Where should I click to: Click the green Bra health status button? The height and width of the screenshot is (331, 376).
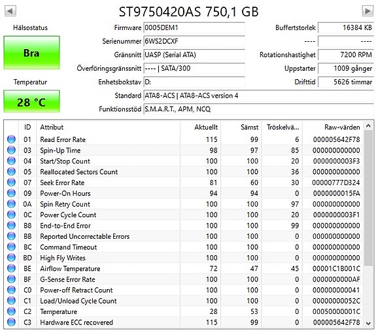[x=31, y=53]
